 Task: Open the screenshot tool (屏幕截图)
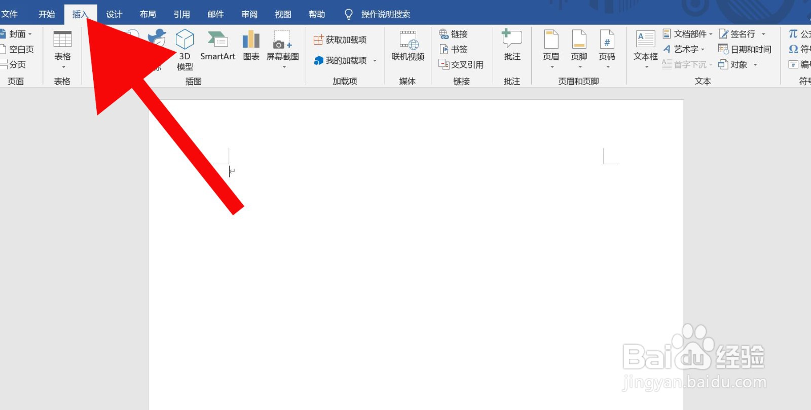tap(283, 50)
